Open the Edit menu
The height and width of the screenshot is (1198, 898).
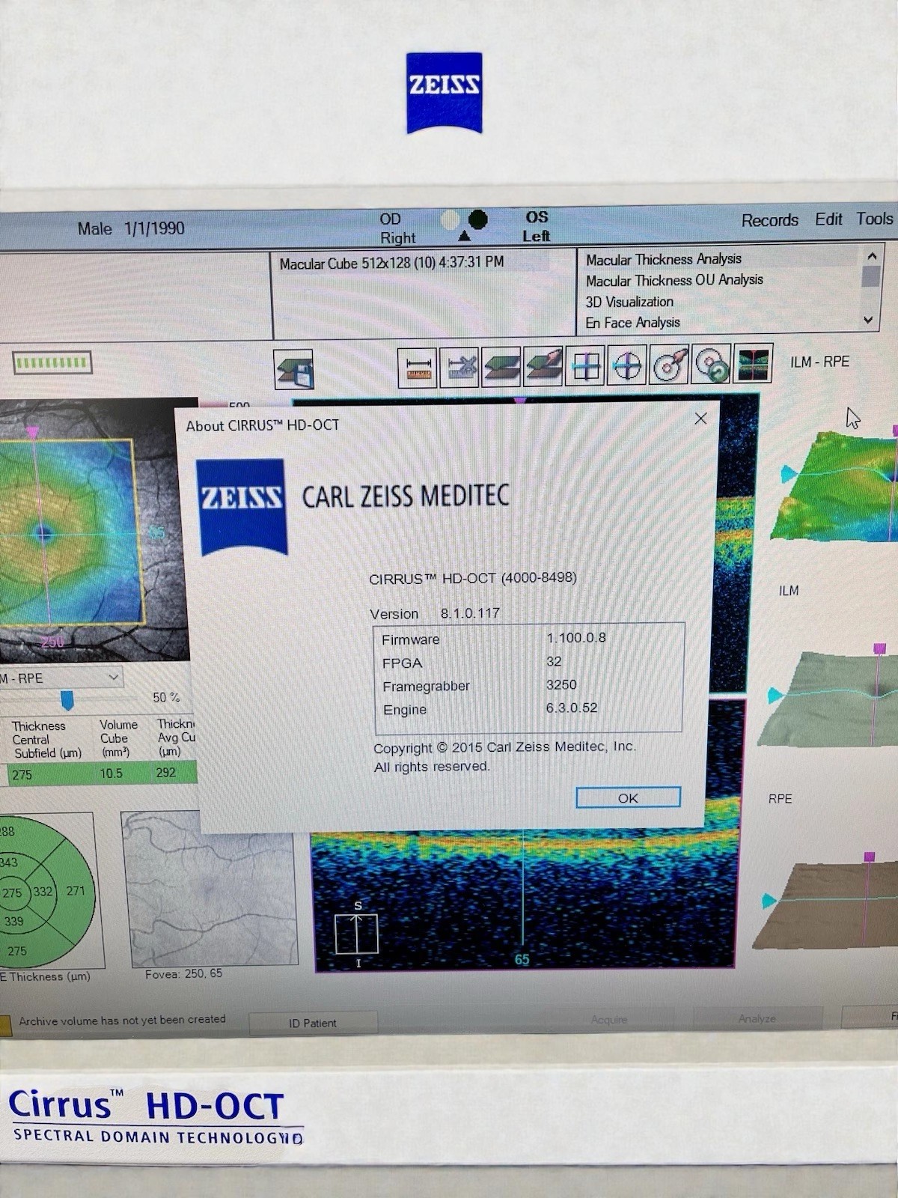(828, 219)
